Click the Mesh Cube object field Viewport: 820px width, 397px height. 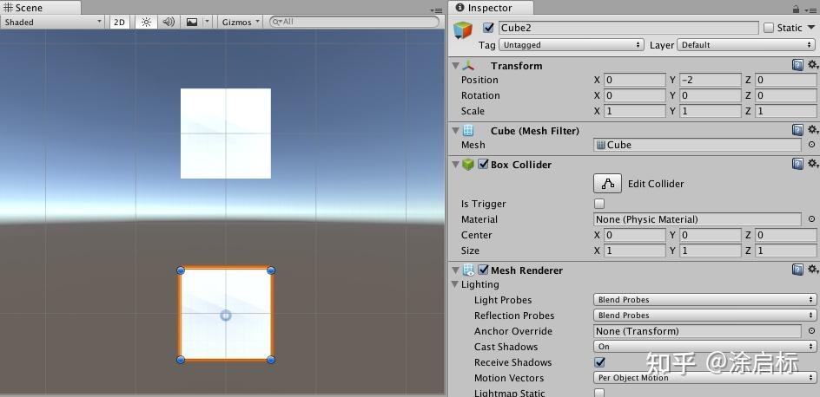698,145
